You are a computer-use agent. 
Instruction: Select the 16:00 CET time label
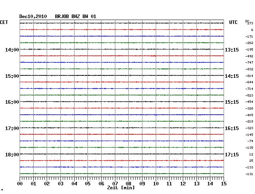[12, 102]
